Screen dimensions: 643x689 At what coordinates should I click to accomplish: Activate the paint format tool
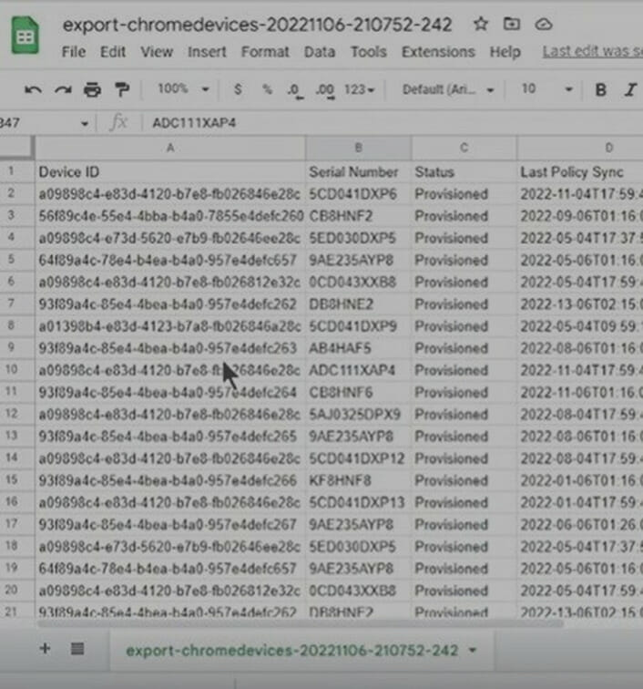tap(122, 89)
